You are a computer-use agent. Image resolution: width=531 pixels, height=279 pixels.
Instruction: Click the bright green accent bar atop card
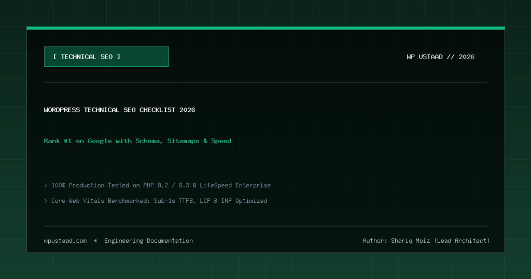[x=265, y=28]
